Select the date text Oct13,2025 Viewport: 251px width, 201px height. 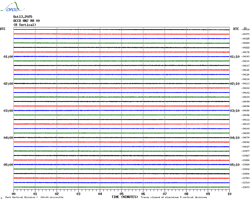[23, 17]
